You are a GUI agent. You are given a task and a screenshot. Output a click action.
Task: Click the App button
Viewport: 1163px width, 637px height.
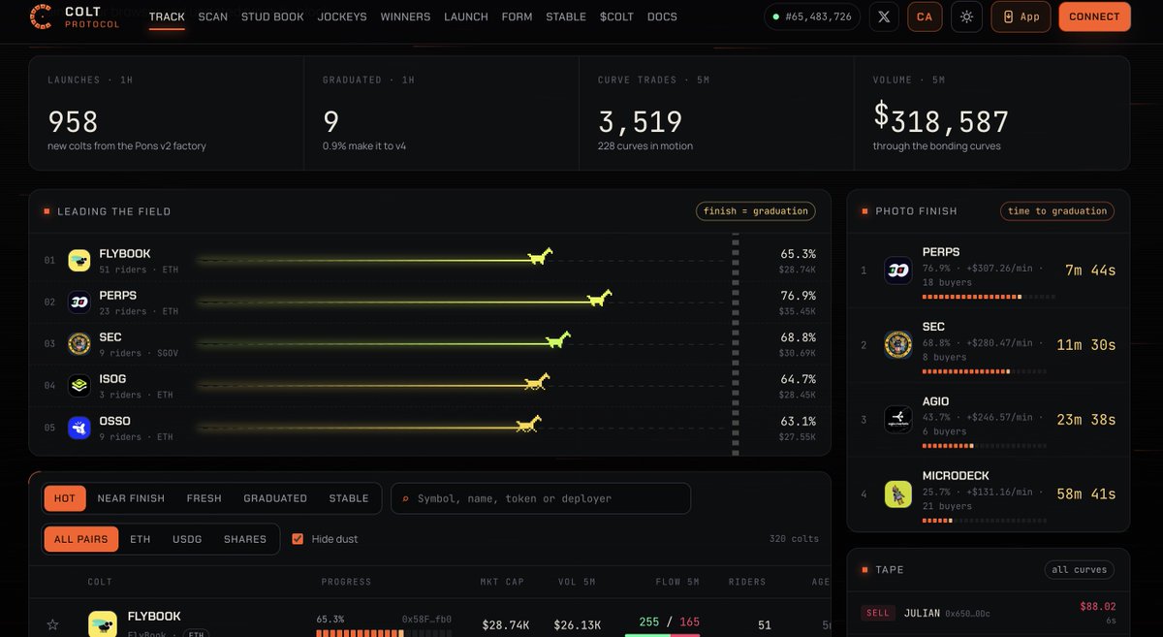(x=1021, y=16)
